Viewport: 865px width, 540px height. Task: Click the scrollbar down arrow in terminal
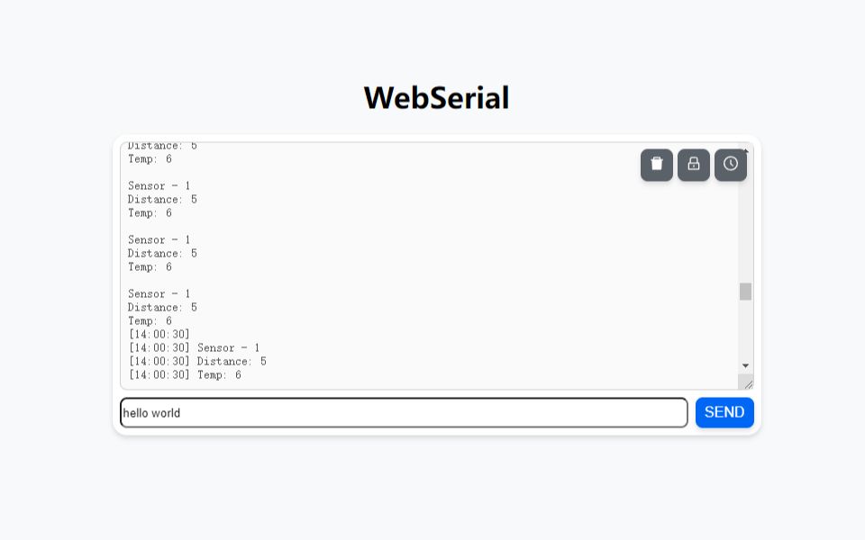point(745,366)
